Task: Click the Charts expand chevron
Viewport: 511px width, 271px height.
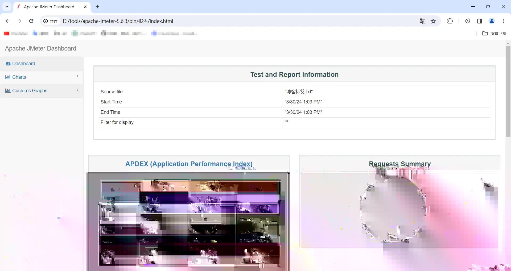Action: click(x=77, y=76)
